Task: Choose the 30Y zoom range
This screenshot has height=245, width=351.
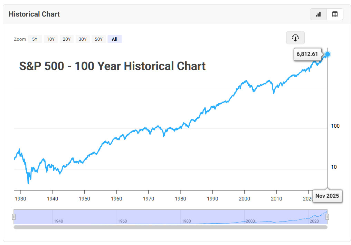Action: [x=83, y=39]
